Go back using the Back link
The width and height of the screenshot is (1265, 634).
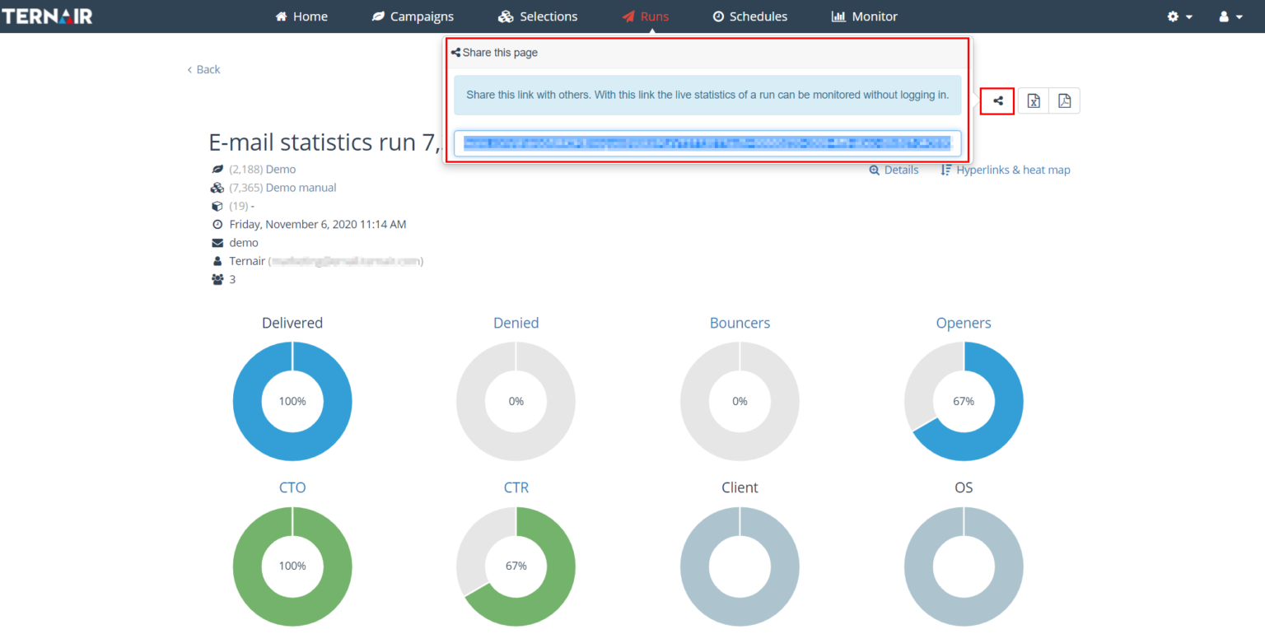click(x=203, y=69)
